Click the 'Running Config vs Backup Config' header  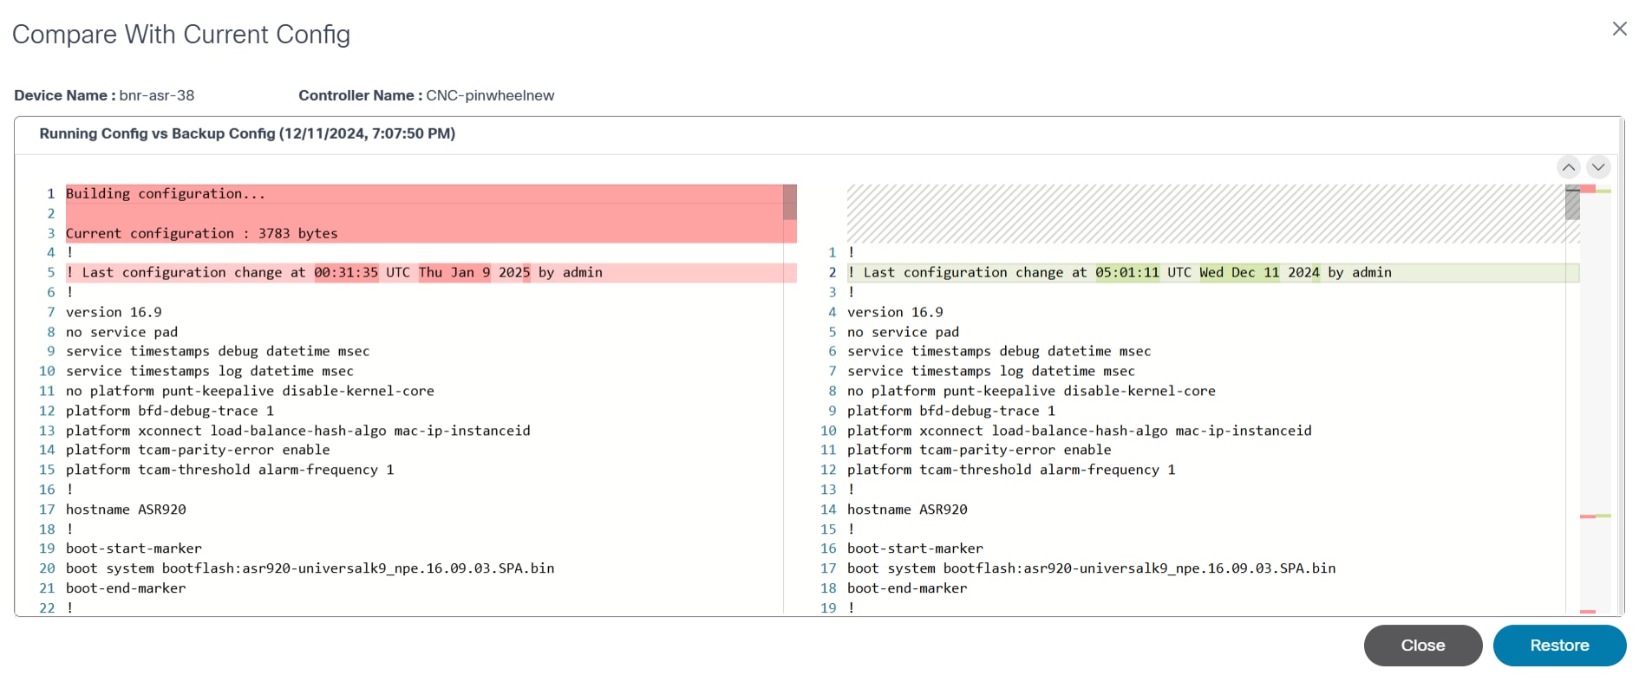point(247,133)
